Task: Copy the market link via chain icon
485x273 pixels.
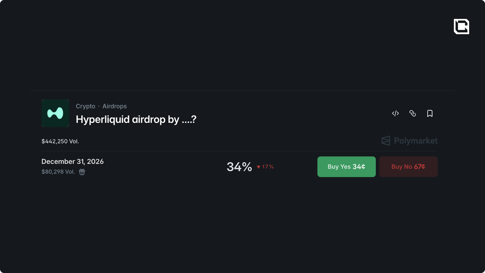Action: pyautogui.click(x=413, y=113)
